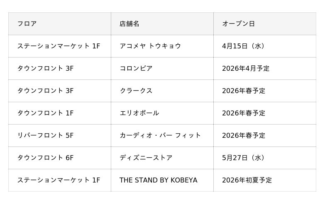The image size is (332, 204).
Task: Select ステーションマーケット 1F in アコメヤ row
Action: [x=59, y=46]
